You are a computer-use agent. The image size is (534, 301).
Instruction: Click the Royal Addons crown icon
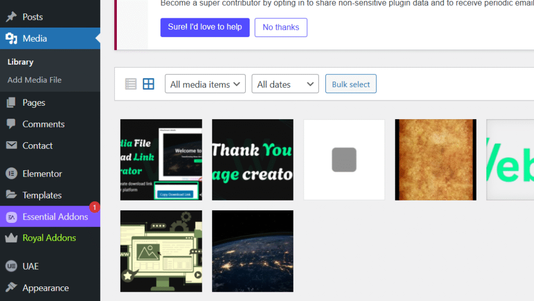tap(11, 238)
